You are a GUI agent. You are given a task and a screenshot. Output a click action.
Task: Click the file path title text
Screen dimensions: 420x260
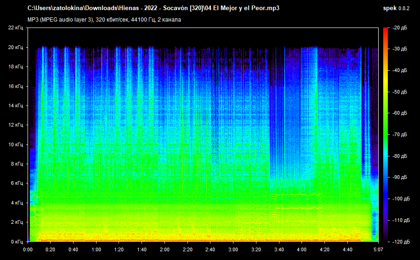pyautogui.click(x=153, y=8)
